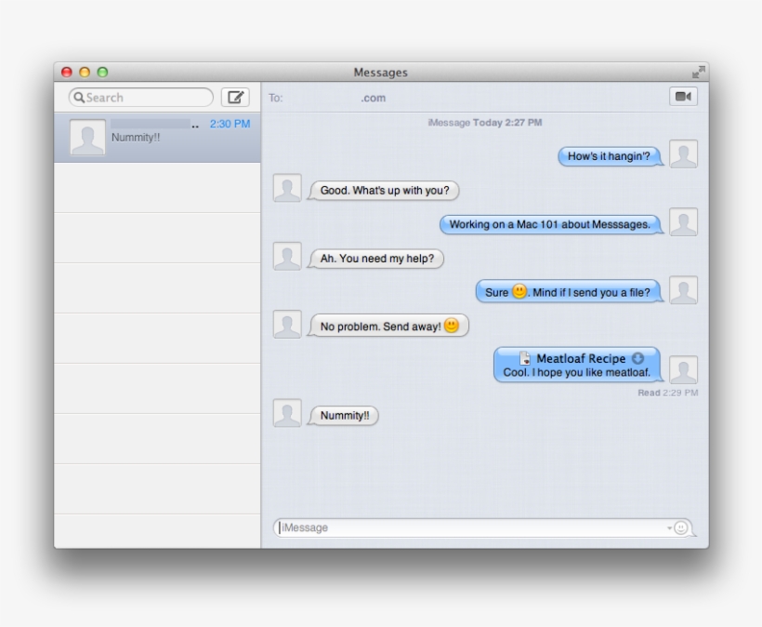
Task: Expand emoji menu dropdown arrow
Action: [669, 527]
